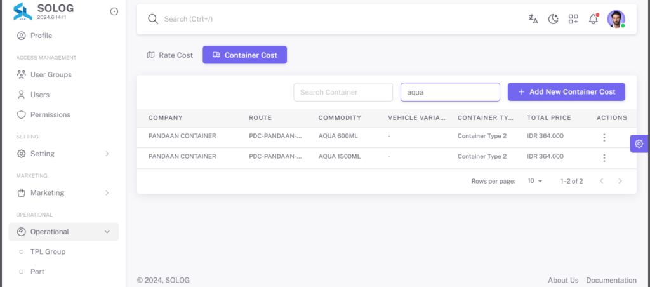Sort by the COMPANY column header

point(166,118)
